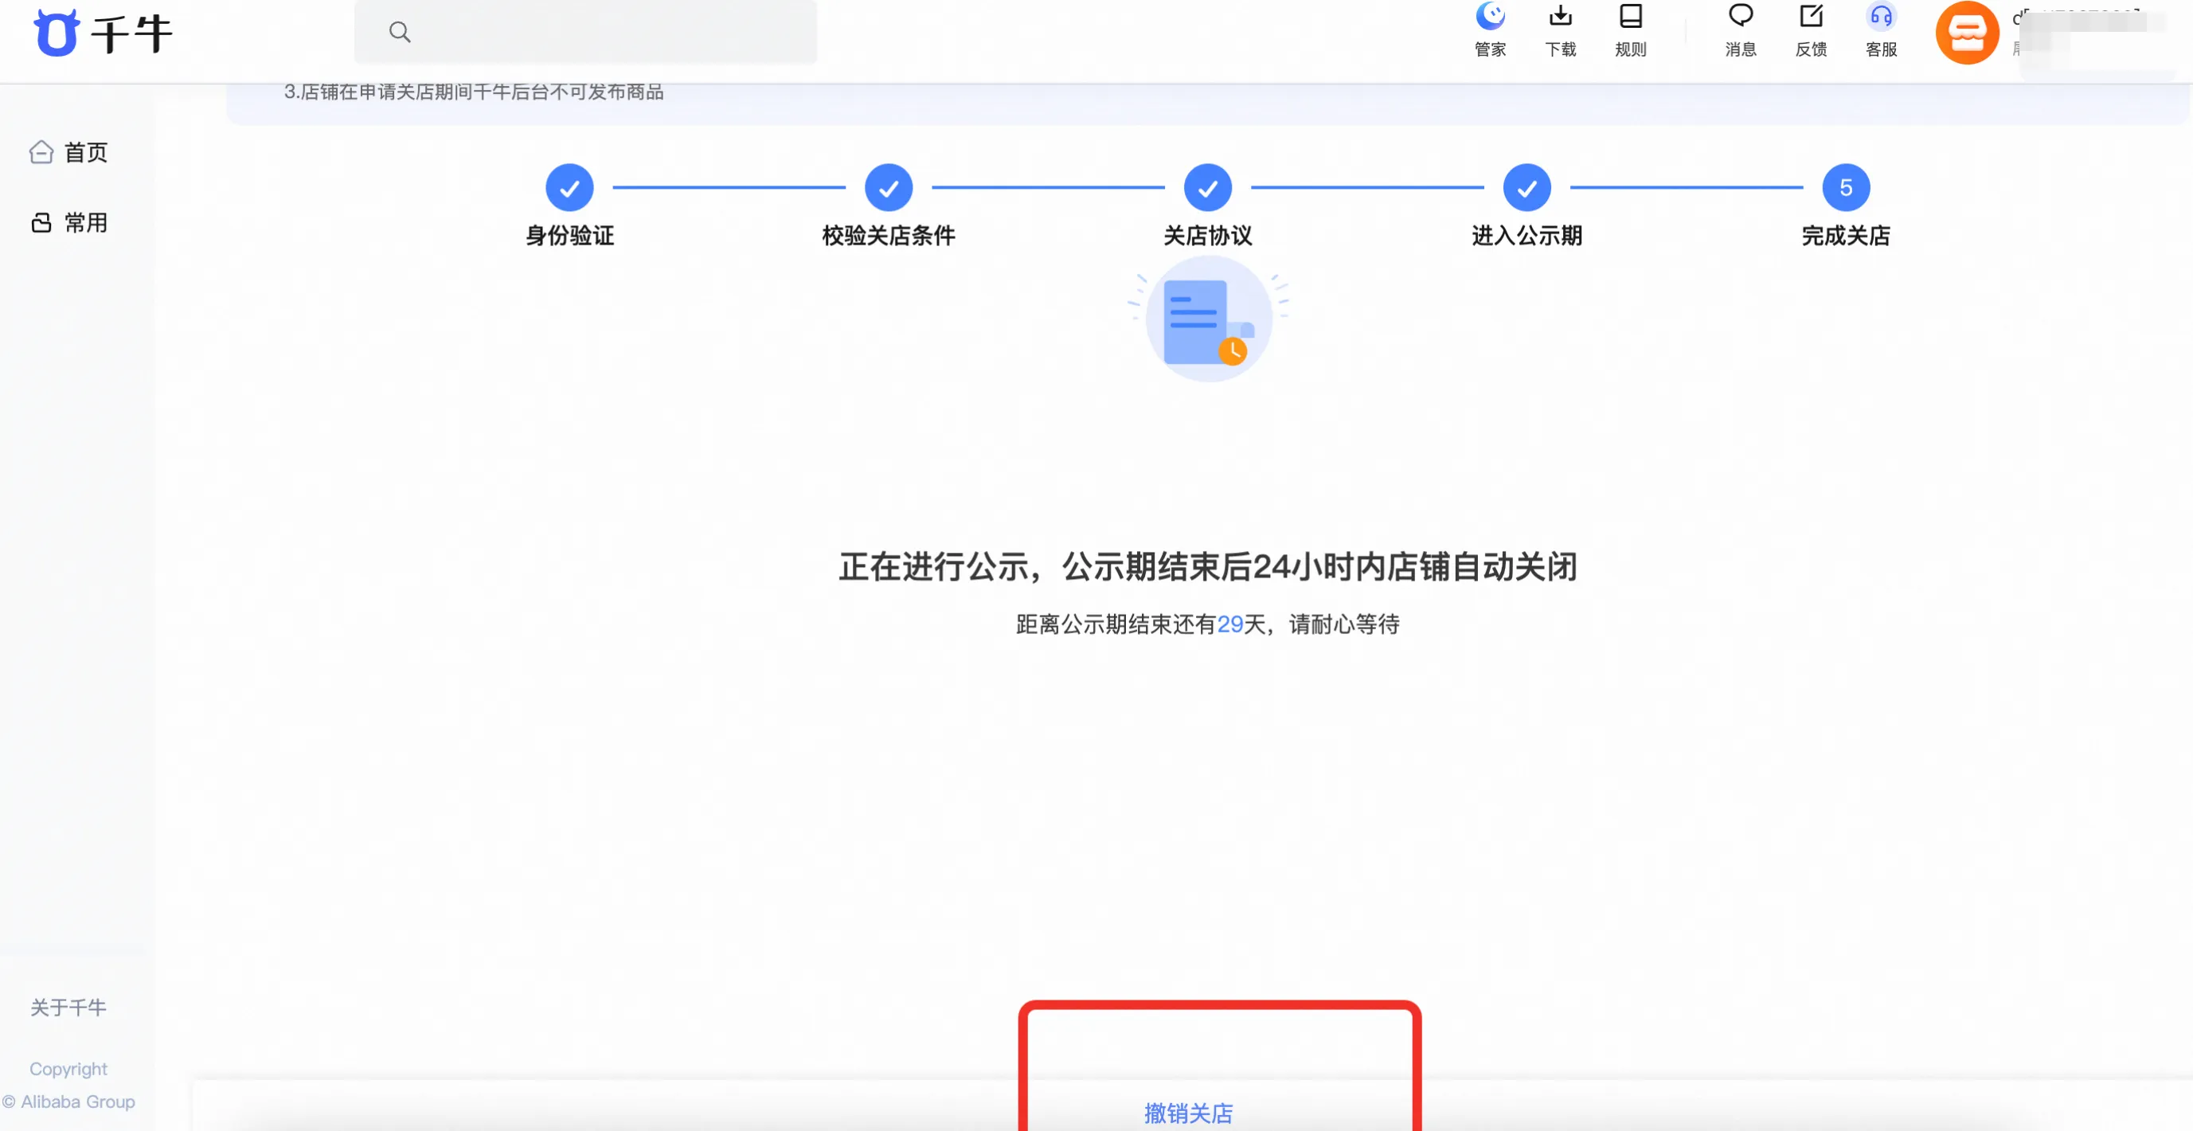Select step 5 完成关店 circle
Screen dimensions: 2193x1131
[1846, 187]
